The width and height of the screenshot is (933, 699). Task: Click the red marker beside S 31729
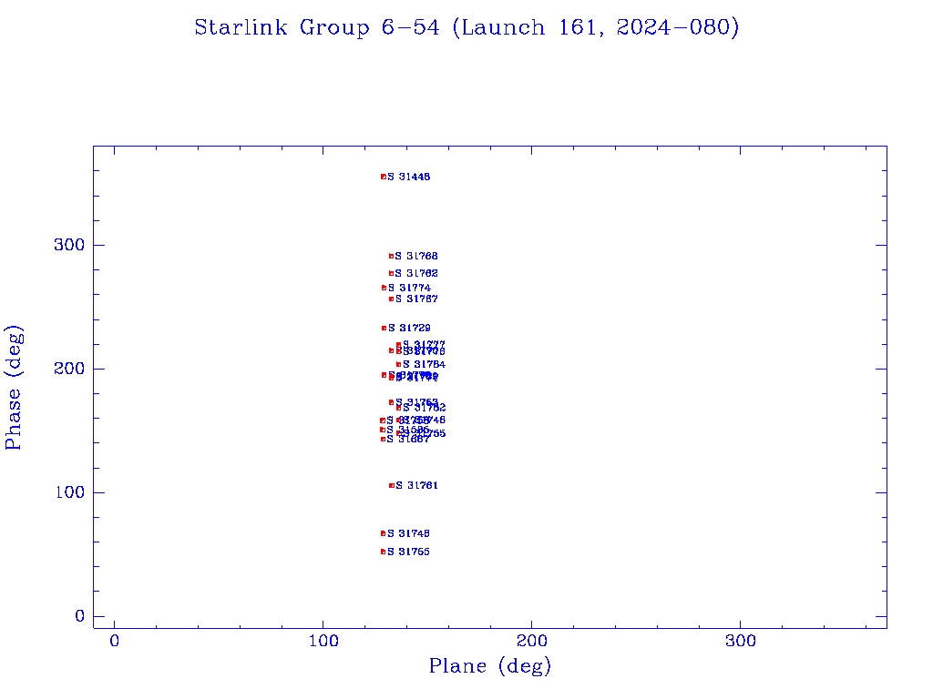coord(384,328)
